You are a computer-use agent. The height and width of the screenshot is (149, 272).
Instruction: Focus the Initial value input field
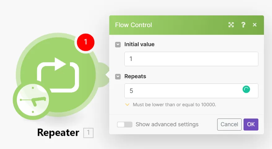191,59
